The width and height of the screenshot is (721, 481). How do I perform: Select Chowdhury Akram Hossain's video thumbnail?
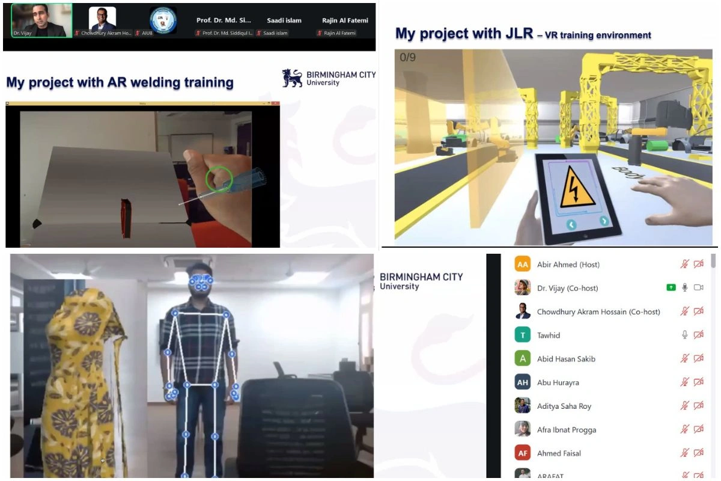click(102, 21)
